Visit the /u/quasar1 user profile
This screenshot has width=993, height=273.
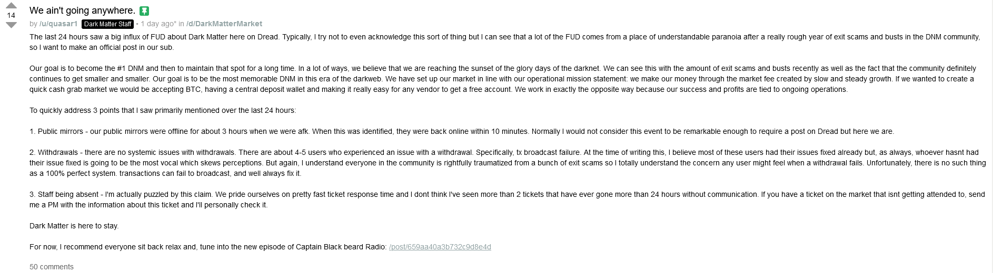coord(58,24)
